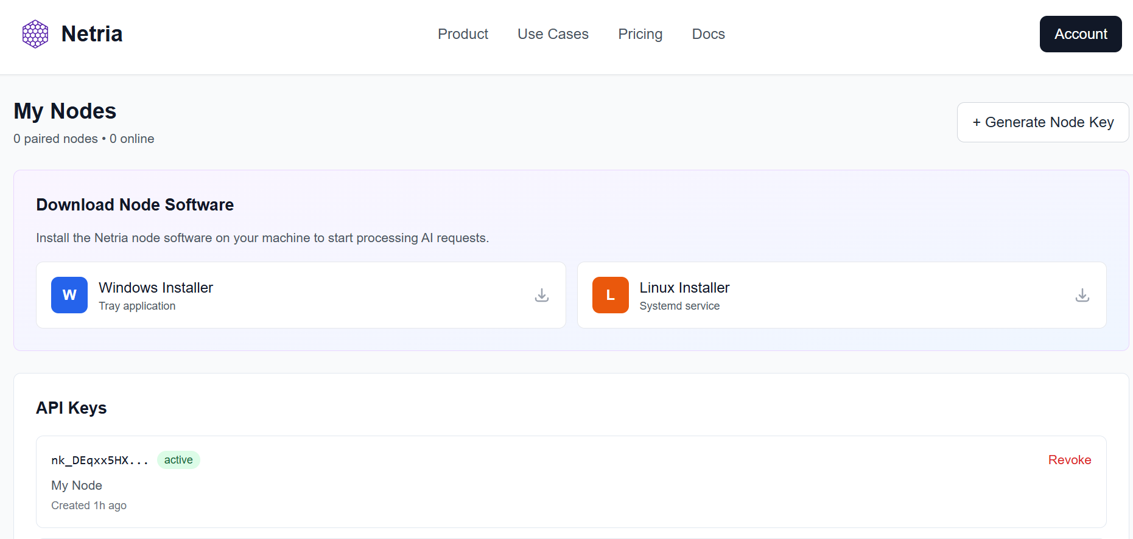Open the Pricing navigation link
Screen dimensions: 1133x539
click(640, 34)
